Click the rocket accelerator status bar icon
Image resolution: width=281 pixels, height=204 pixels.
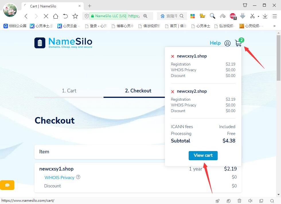tap(217, 201)
